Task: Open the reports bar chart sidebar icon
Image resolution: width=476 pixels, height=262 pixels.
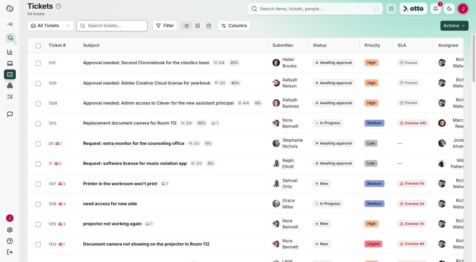Action: coord(10,52)
